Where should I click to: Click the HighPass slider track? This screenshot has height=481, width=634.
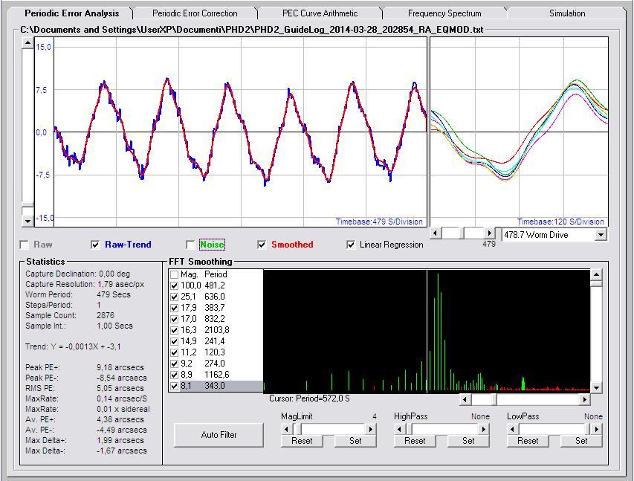pos(444,429)
